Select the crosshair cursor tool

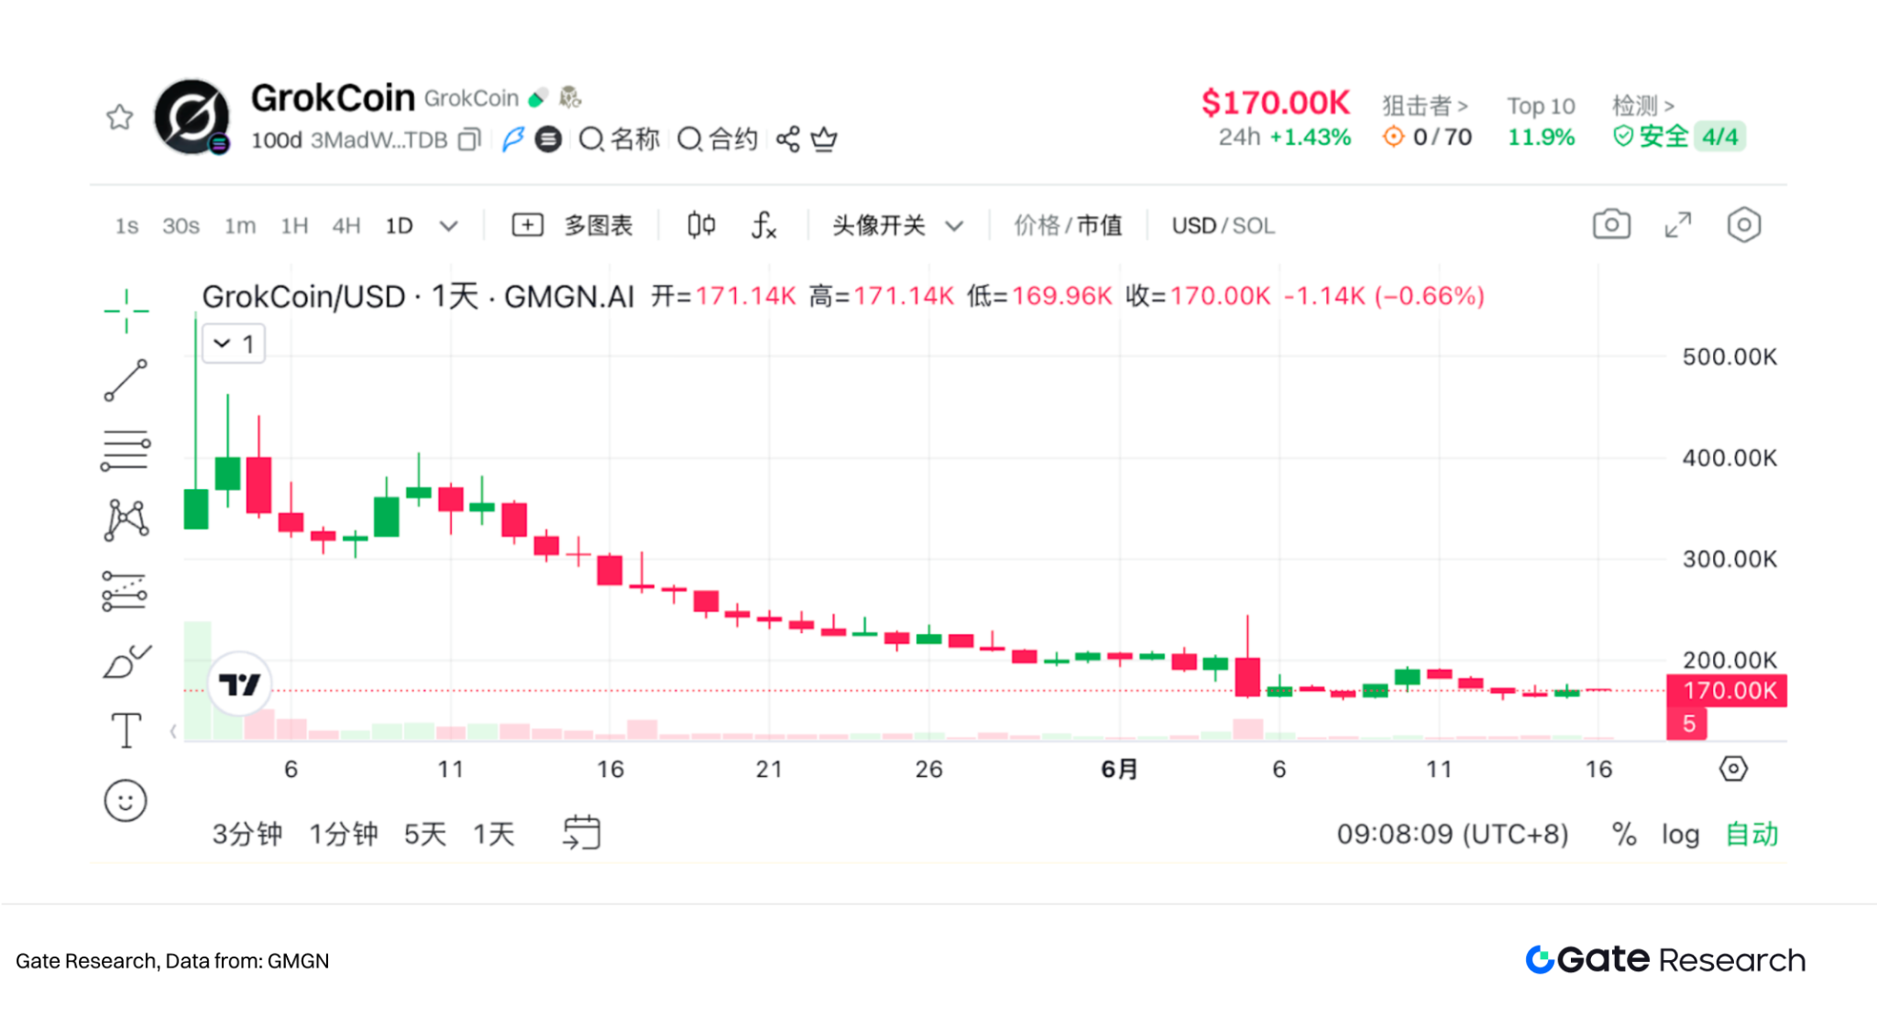tap(126, 309)
